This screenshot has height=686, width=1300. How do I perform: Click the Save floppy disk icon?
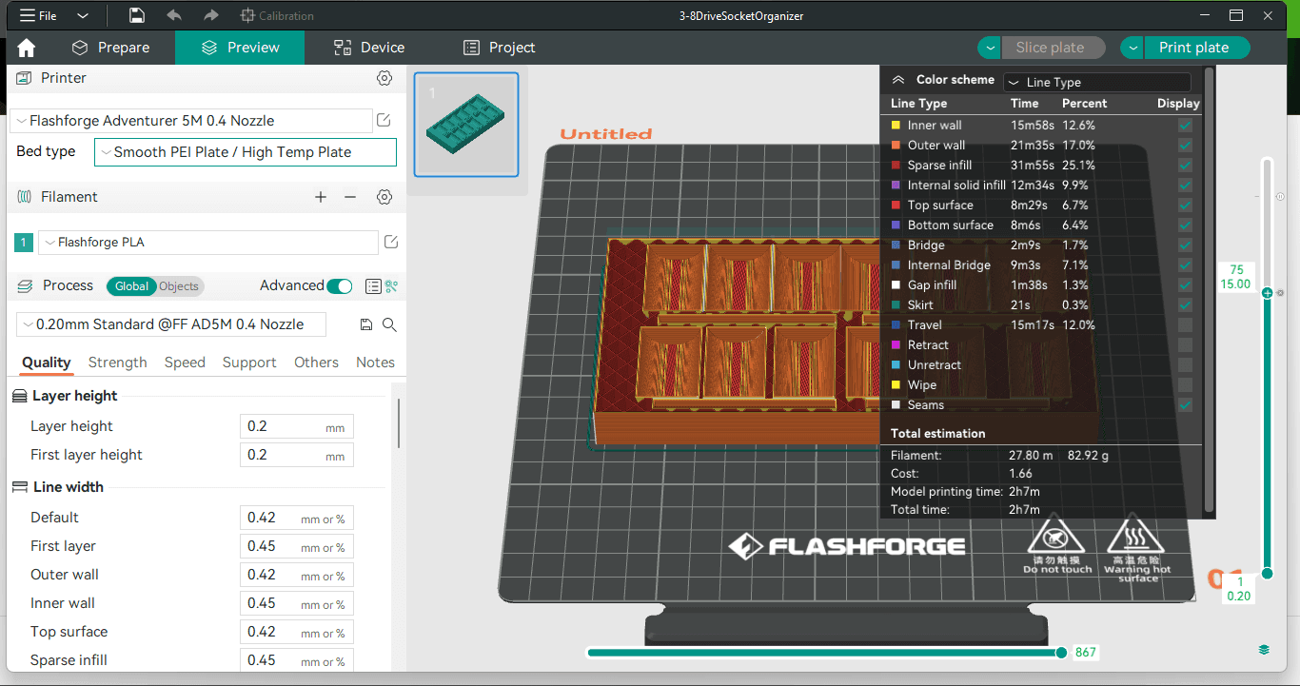coord(137,15)
